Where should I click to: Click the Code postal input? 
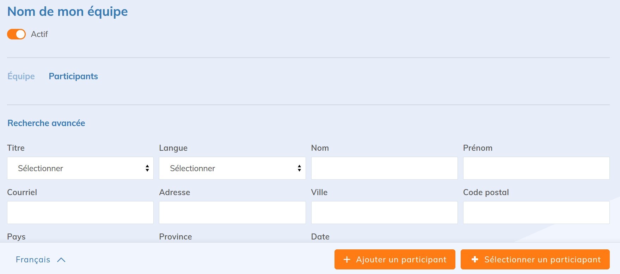point(536,213)
